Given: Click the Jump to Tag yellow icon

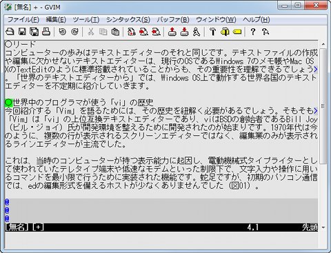Looking at the screenshot, I should 237,32.
